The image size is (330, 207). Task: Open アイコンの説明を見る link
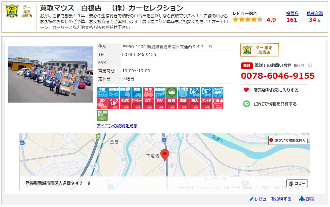coord(117,126)
